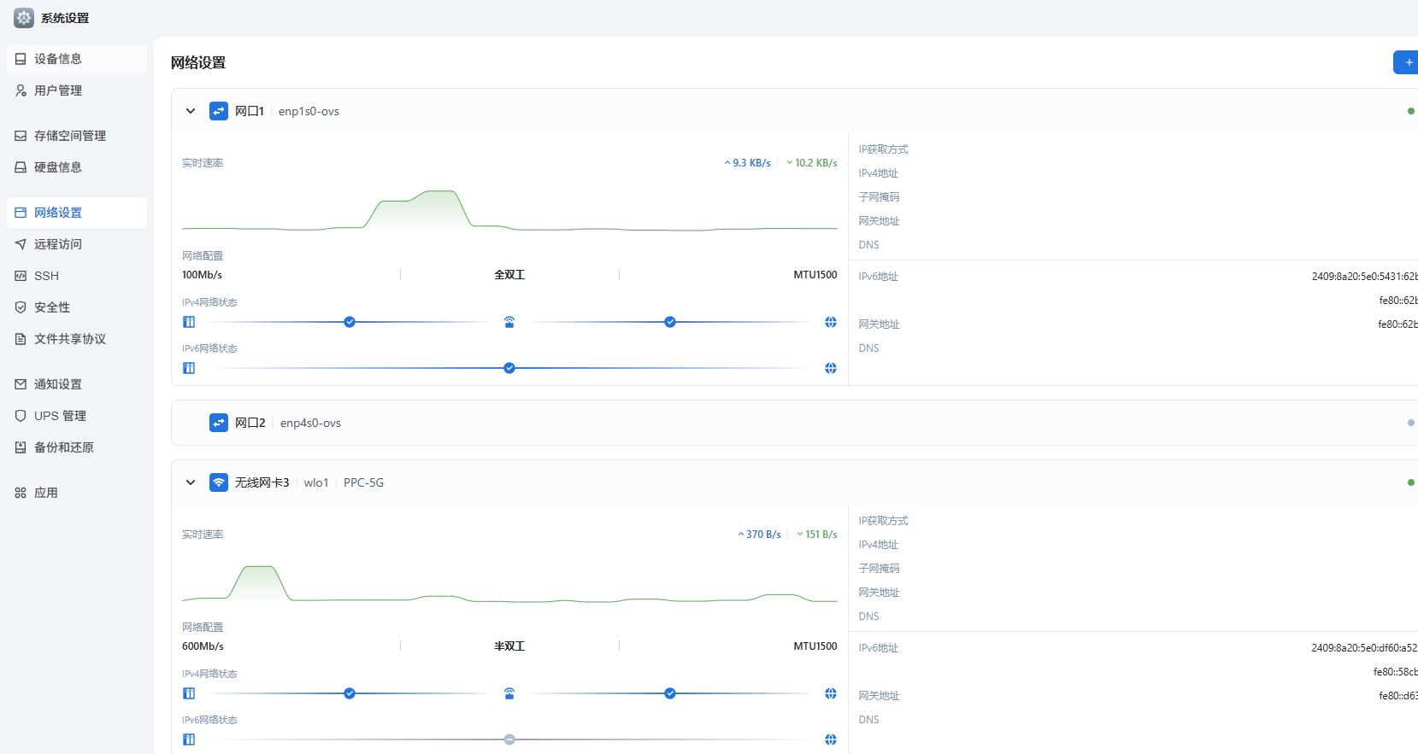The image size is (1418, 754).
Task: Click the 网口2 ethernet icon
Action: (x=219, y=423)
